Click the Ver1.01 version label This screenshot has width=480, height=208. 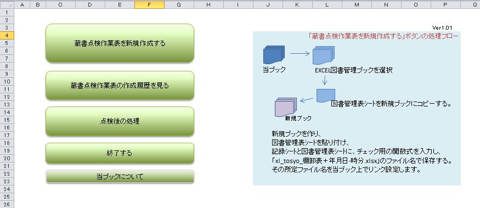coord(442,27)
